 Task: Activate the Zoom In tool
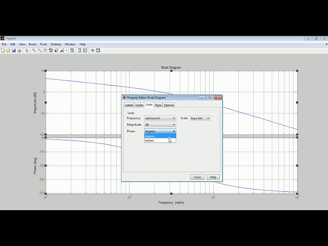(34, 50)
